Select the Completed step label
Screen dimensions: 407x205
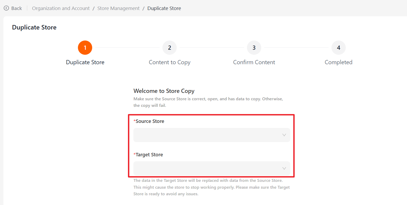pyautogui.click(x=339, y=62)
